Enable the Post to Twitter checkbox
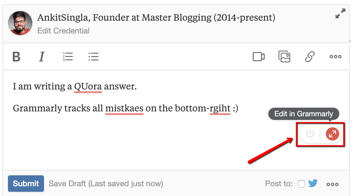Screen dimensions: 353x196 pyautogui.click(x=301, y=184)
